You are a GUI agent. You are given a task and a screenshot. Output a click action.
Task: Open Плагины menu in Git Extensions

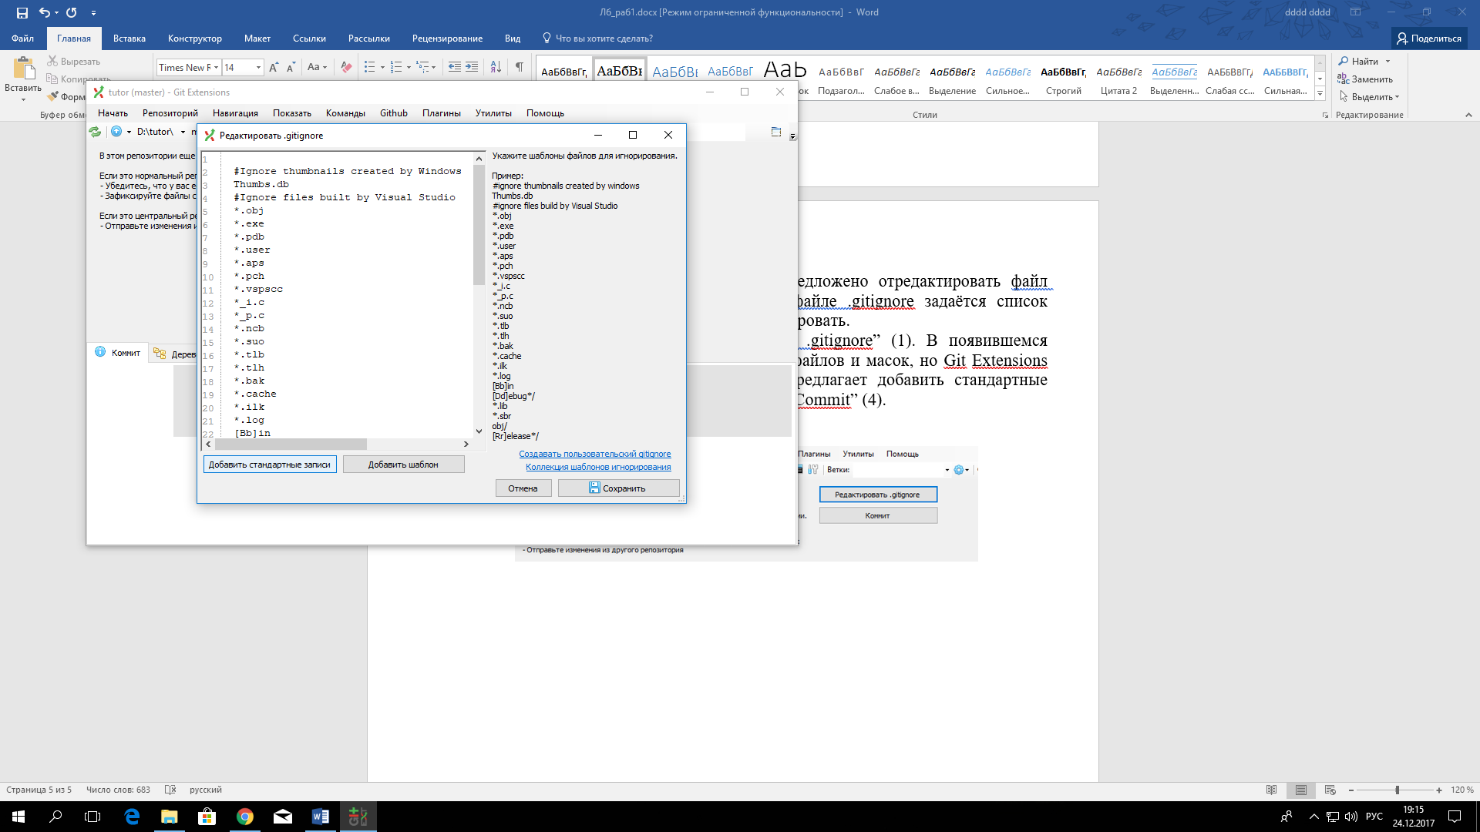[x=441, y=113]
